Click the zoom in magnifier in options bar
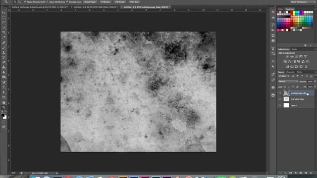The height and width of the screenshot is (178, 317). pyautogui.click(x=15, y=2)
